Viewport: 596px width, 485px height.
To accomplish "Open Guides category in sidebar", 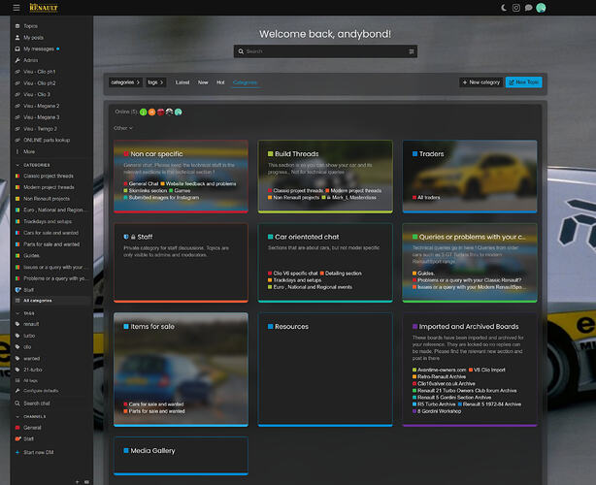I will point(31,256).
